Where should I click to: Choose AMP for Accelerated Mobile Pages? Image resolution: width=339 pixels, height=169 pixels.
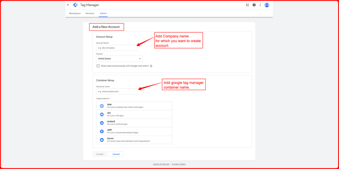tap(134, 131)
